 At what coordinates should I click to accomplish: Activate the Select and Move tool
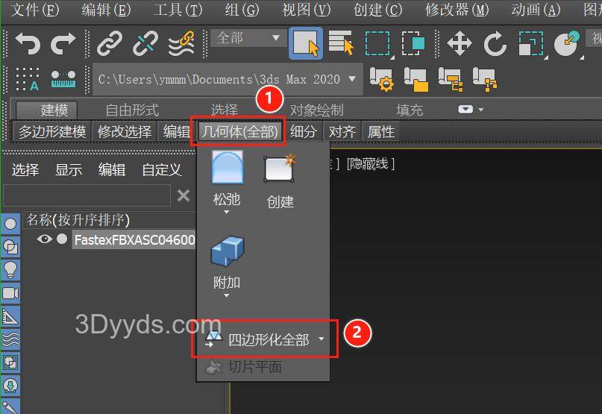[460, 43]
